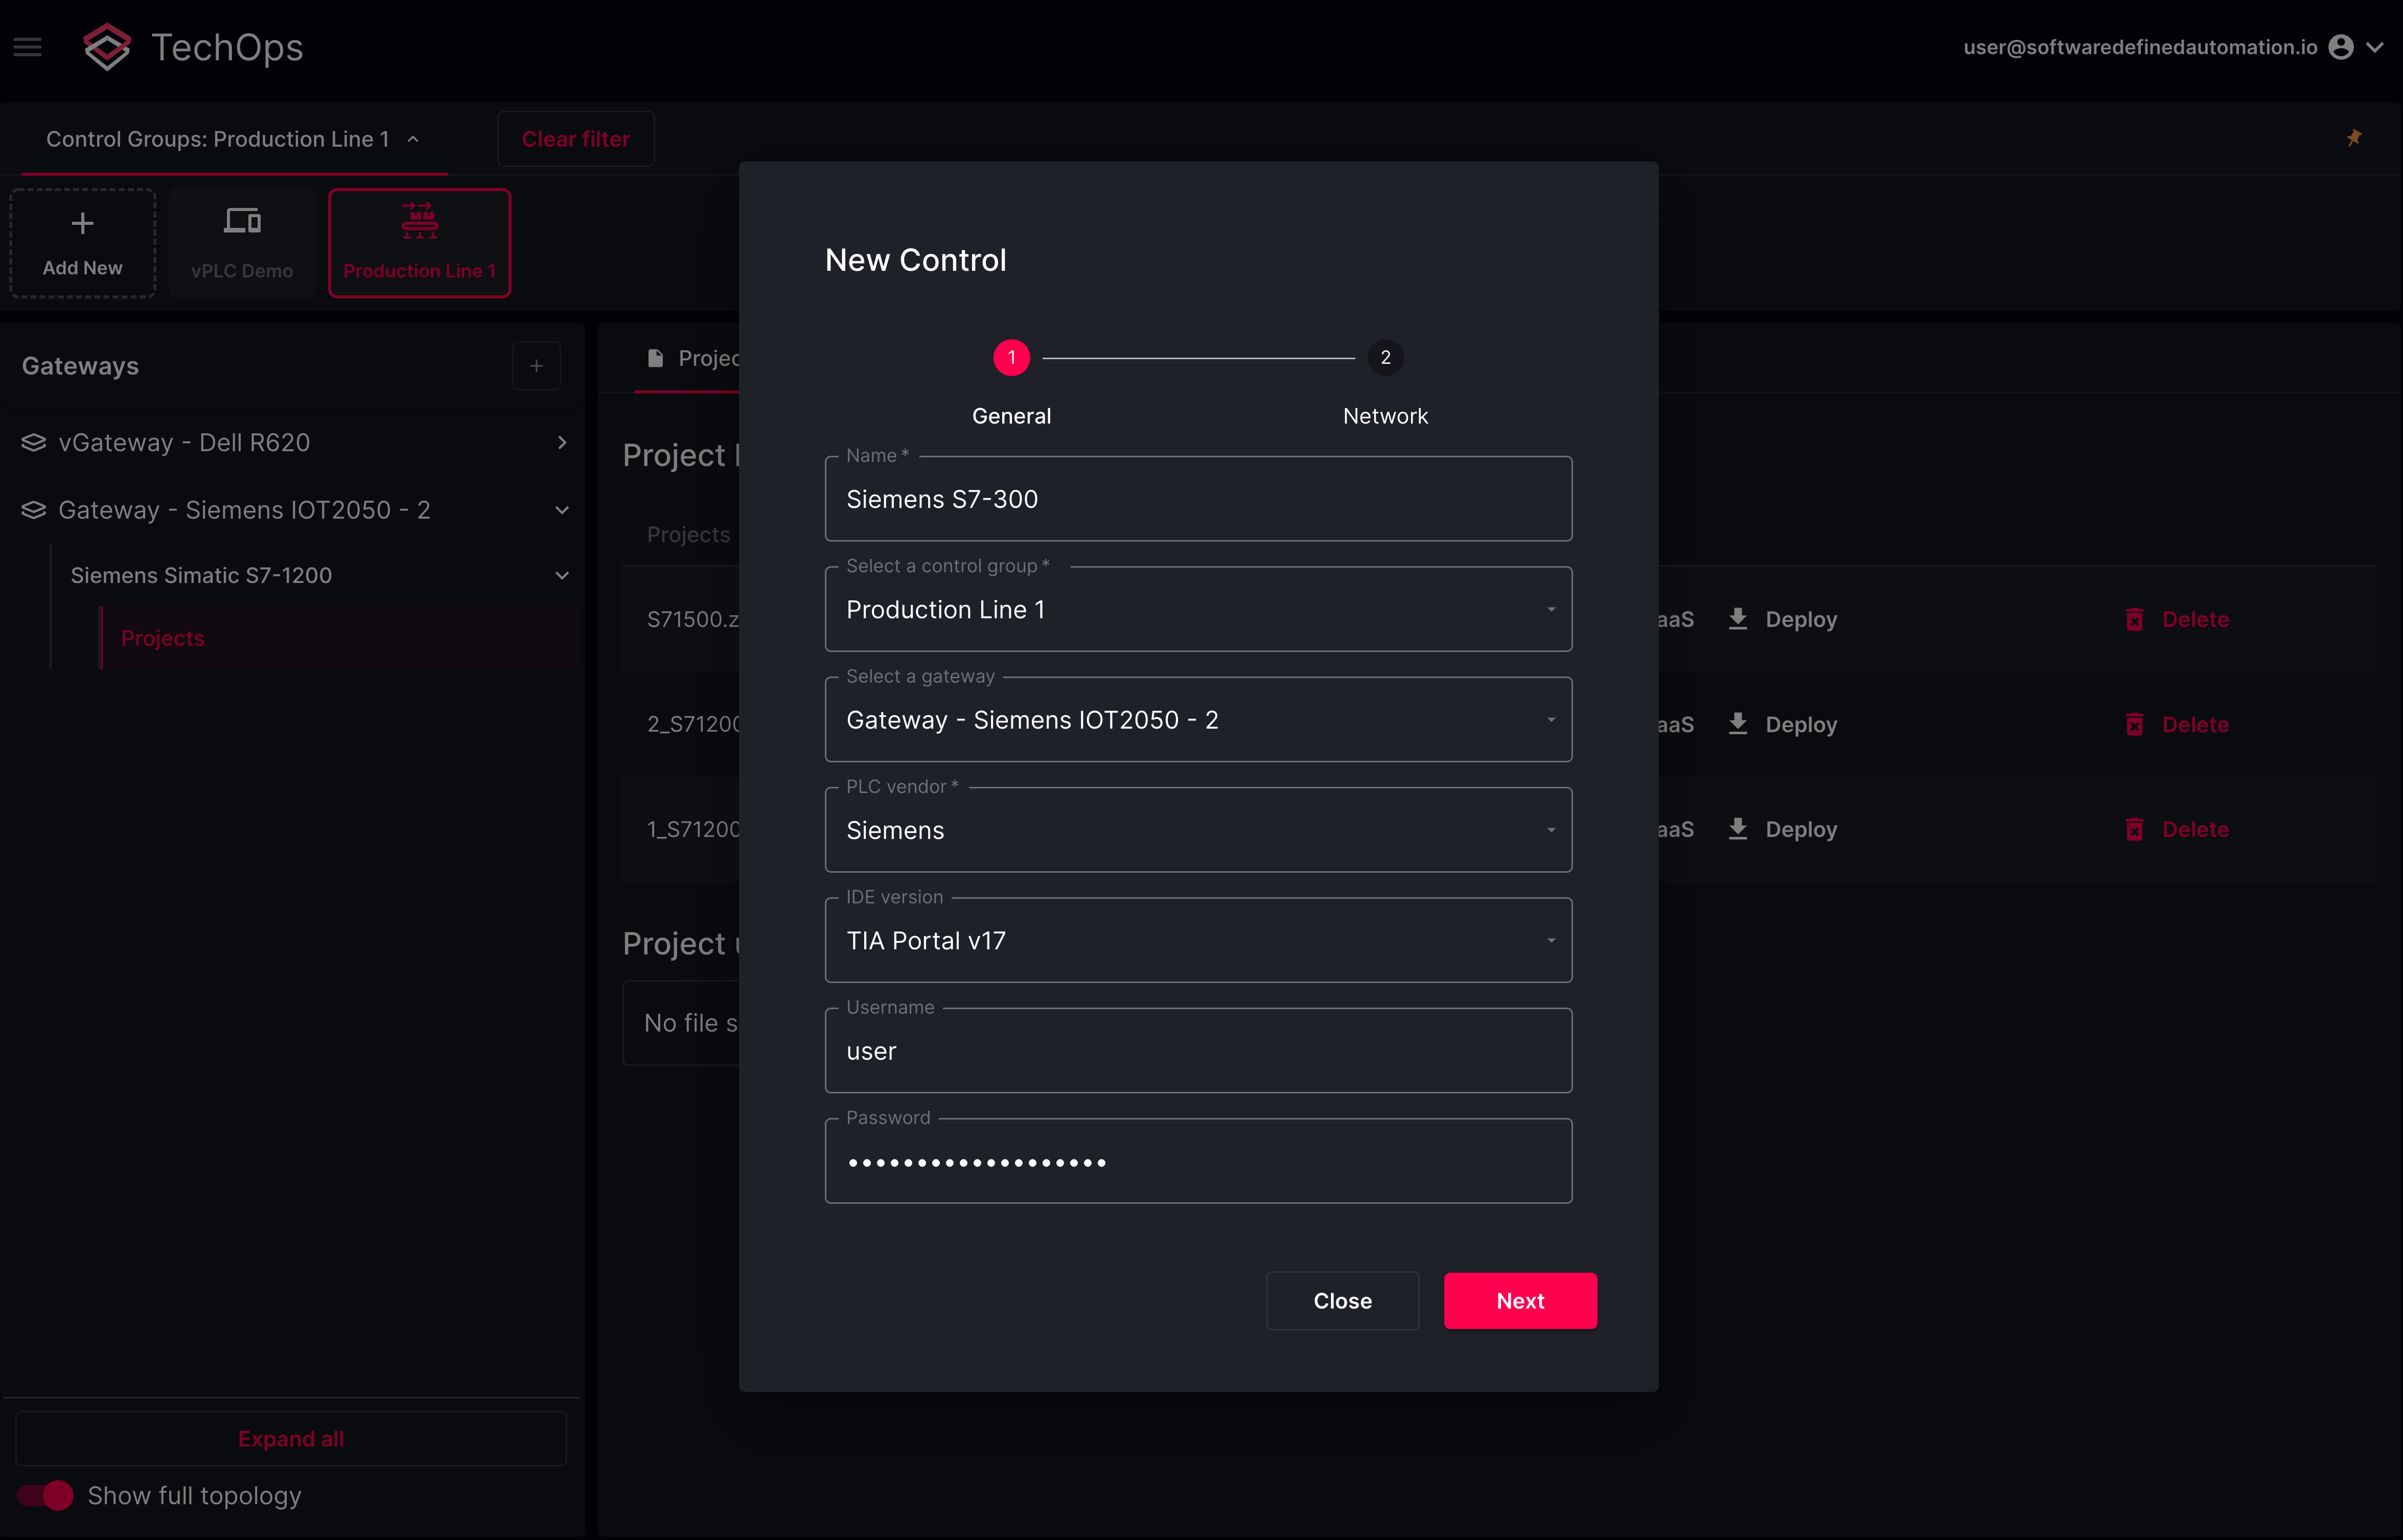Image resolution: width=2403 pixels, height=1540 pixels.
Task: Go to step 2 Network in stepper
Action: (x=1385, y=358)
